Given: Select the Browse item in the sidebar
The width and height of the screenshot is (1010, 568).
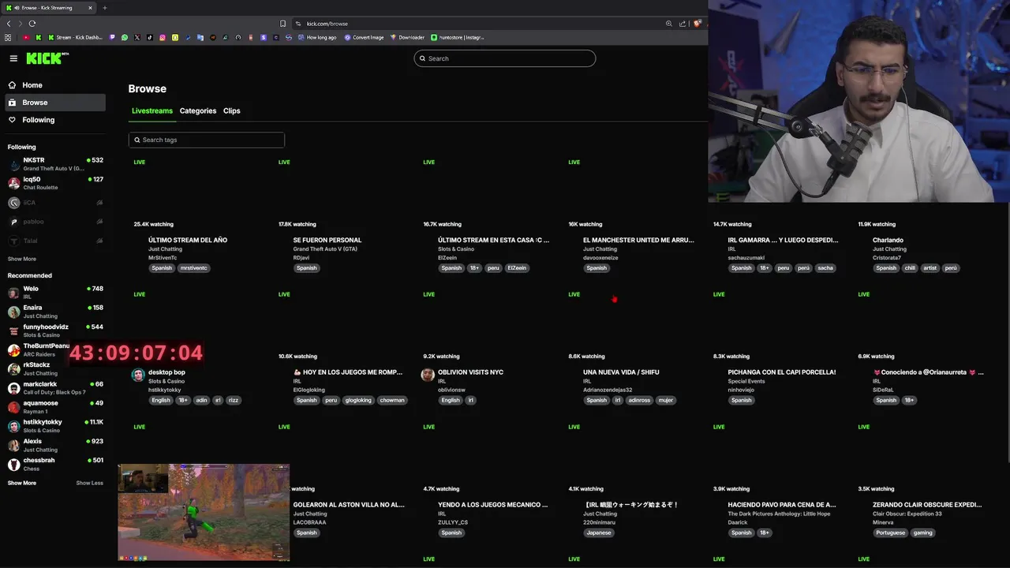Looking at the screenshot, I should 55,103.
